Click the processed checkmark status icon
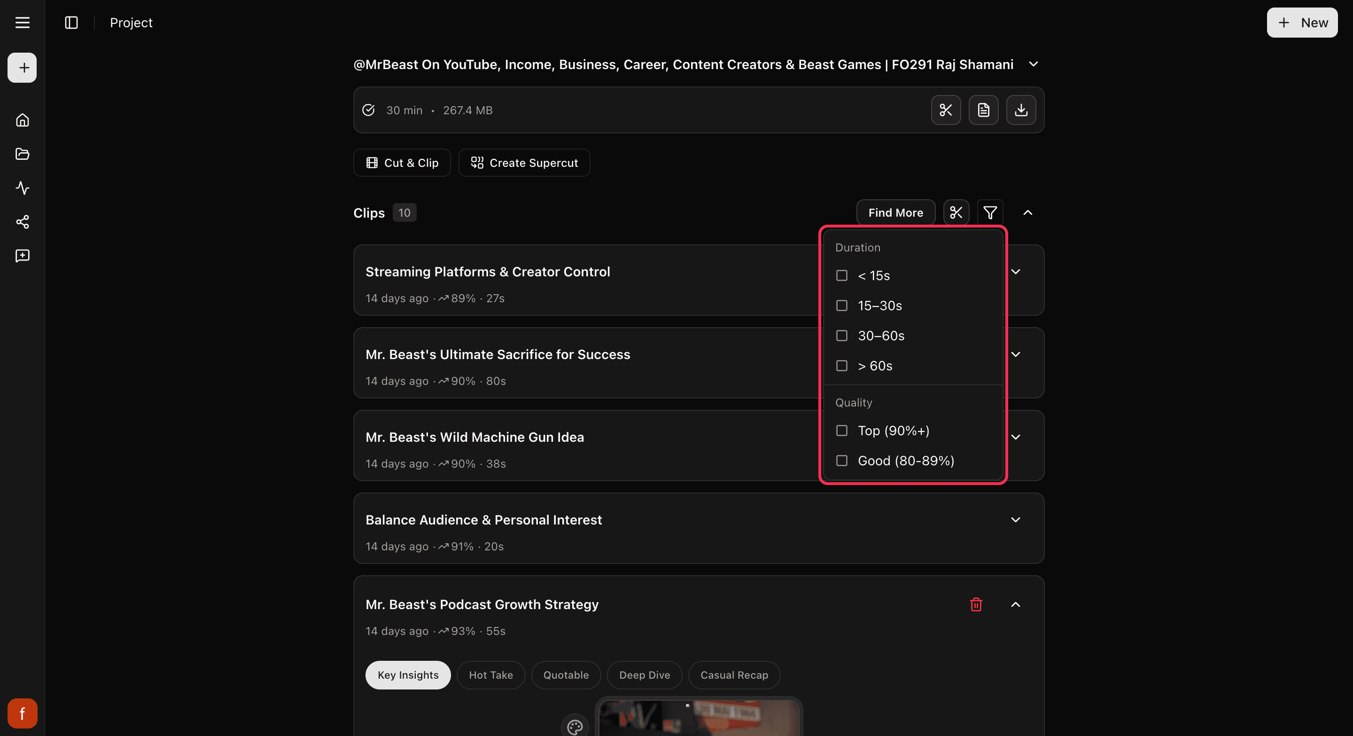 tap(369, 110)
